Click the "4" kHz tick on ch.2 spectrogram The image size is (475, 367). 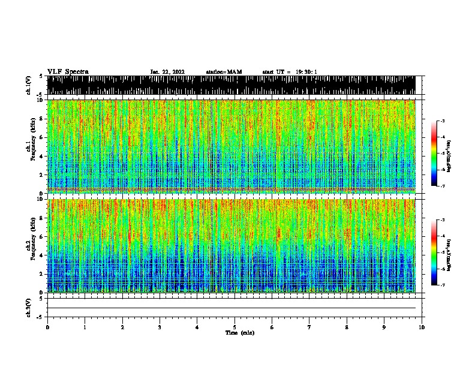42,255
